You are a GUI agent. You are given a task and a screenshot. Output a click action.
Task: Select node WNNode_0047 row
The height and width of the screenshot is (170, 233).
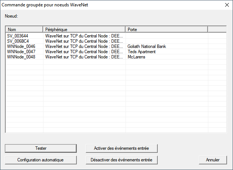tap(21, 52)
